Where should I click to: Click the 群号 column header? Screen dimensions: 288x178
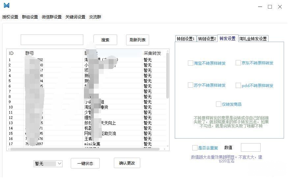30,53
